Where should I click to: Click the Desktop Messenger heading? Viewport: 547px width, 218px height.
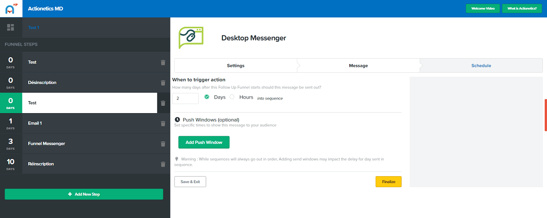pyautogui.click(x=254, y=38)
